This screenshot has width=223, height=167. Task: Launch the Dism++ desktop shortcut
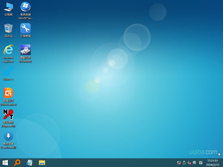click(8, 71)
